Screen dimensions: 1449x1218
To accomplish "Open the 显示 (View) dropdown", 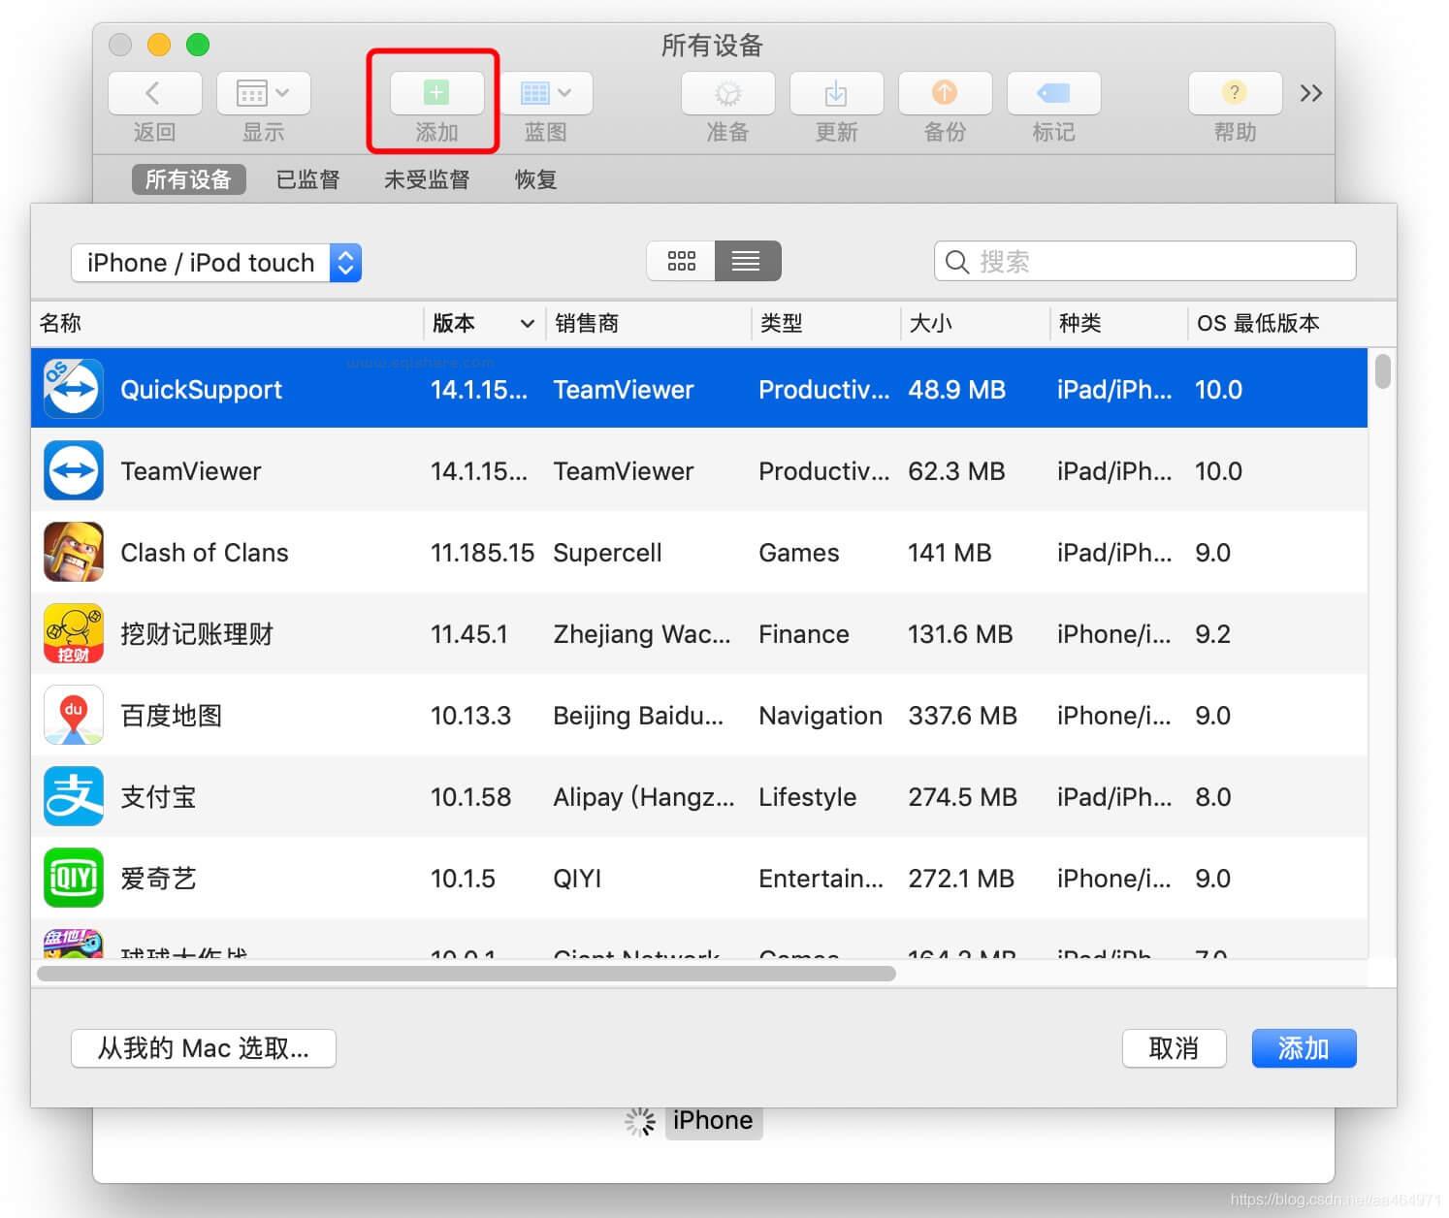I will 262,93.
